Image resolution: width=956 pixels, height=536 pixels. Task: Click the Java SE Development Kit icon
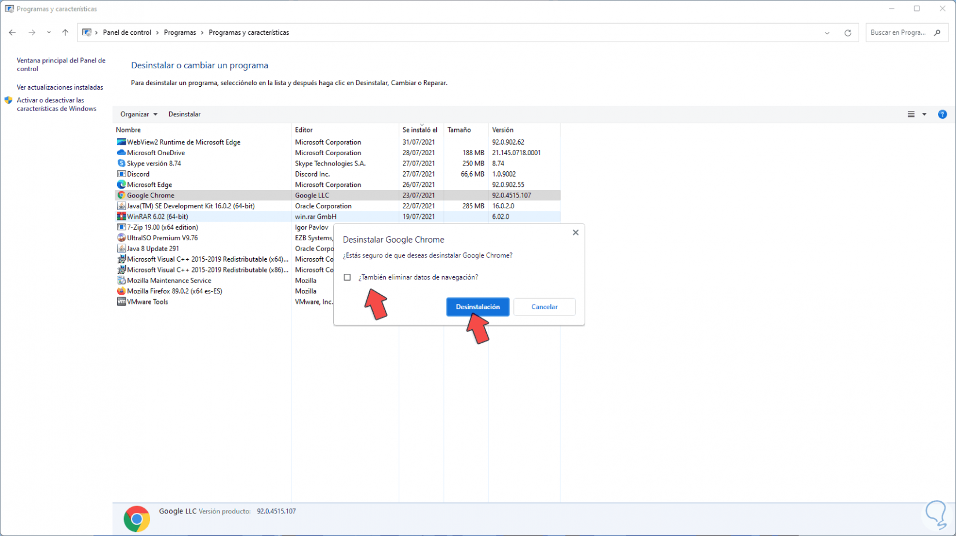[x=121, y=206]
